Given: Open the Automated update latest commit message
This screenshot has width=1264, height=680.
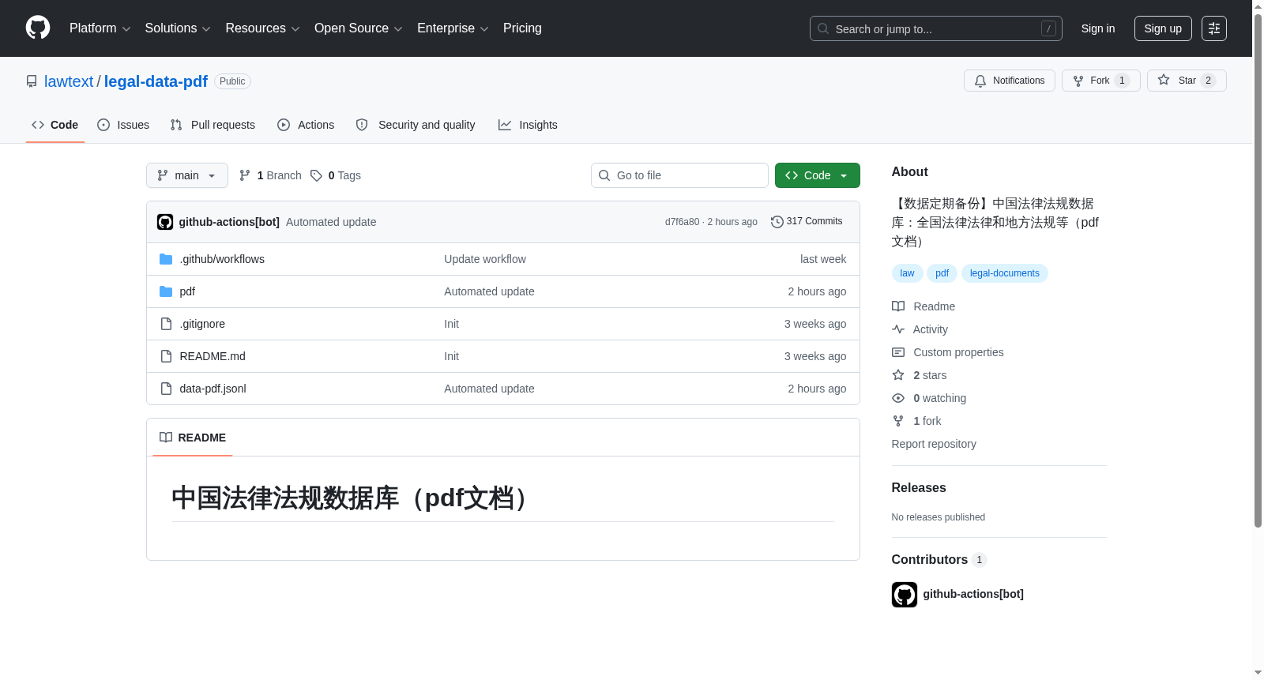Looking at the screenshot, I should (x=331, y=222).
